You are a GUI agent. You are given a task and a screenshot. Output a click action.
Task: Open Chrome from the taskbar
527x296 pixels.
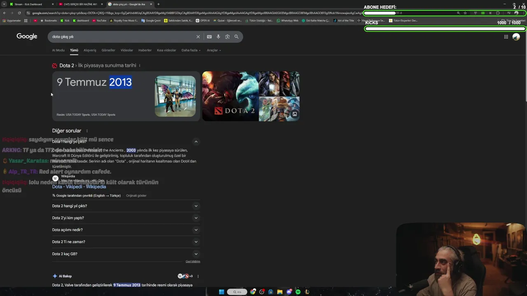(x=253, y=292)
